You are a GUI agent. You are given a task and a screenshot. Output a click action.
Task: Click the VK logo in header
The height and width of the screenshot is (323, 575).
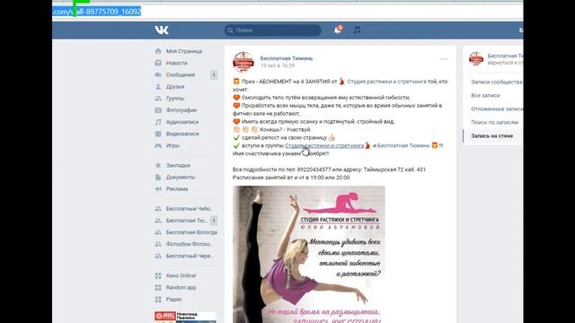point(162,30)
